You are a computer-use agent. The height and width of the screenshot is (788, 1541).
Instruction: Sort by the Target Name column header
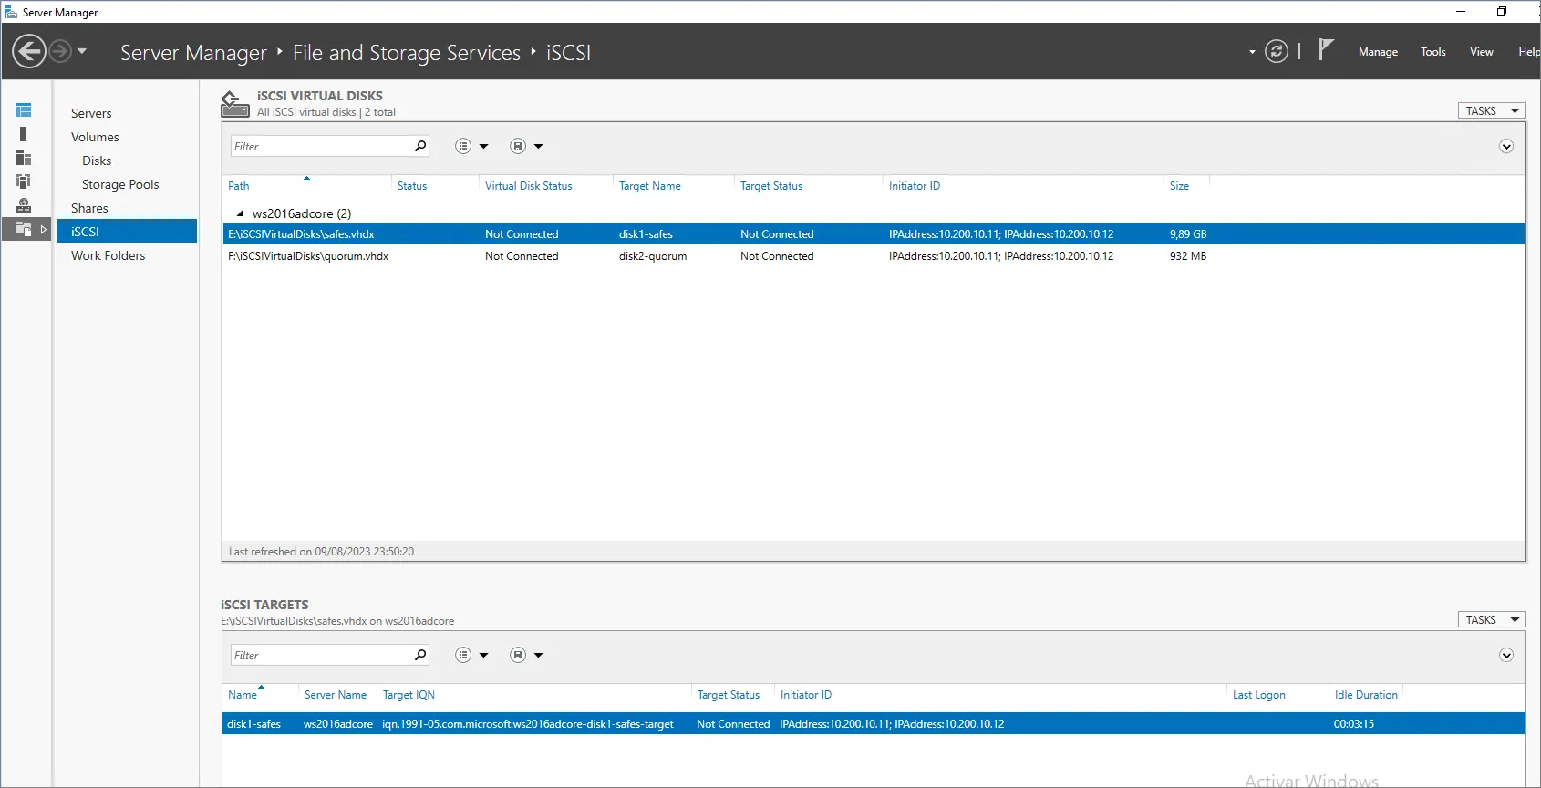pyautogui.click(x=649, y=186)
